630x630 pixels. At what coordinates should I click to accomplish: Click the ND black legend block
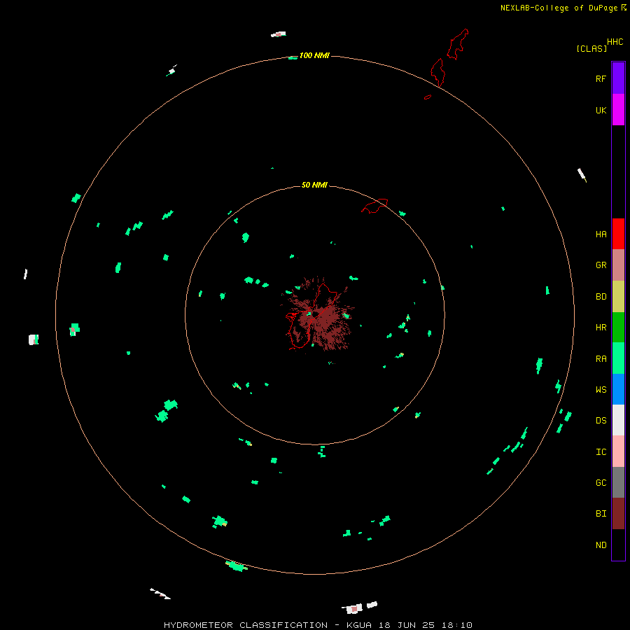coord(618,545)
